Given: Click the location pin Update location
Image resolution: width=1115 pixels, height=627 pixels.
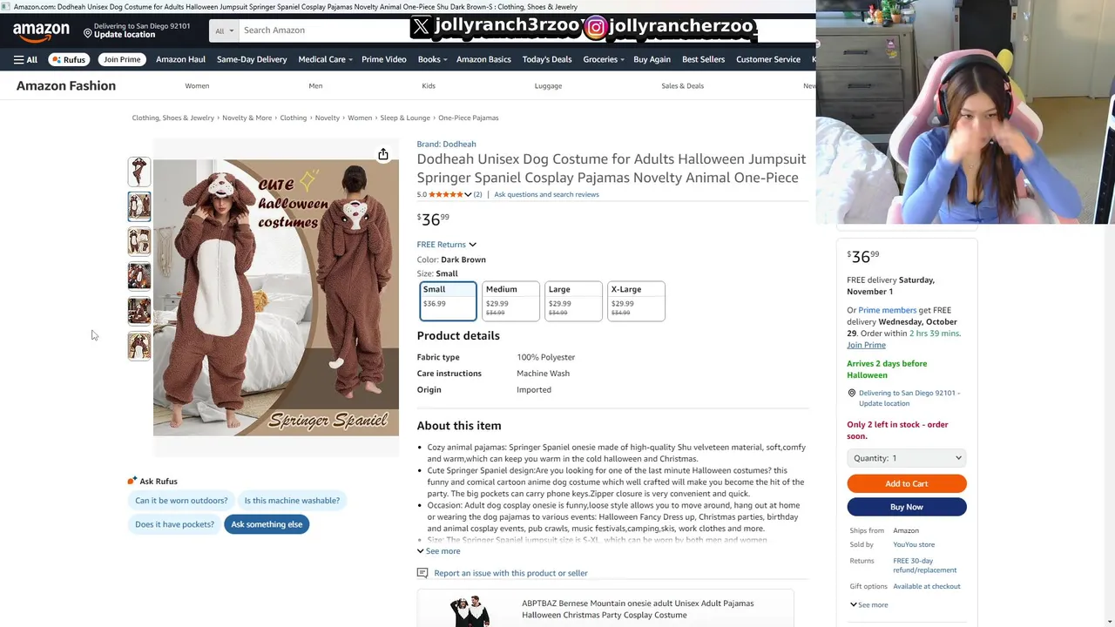Looking at the screenshot, I should 137,30.
